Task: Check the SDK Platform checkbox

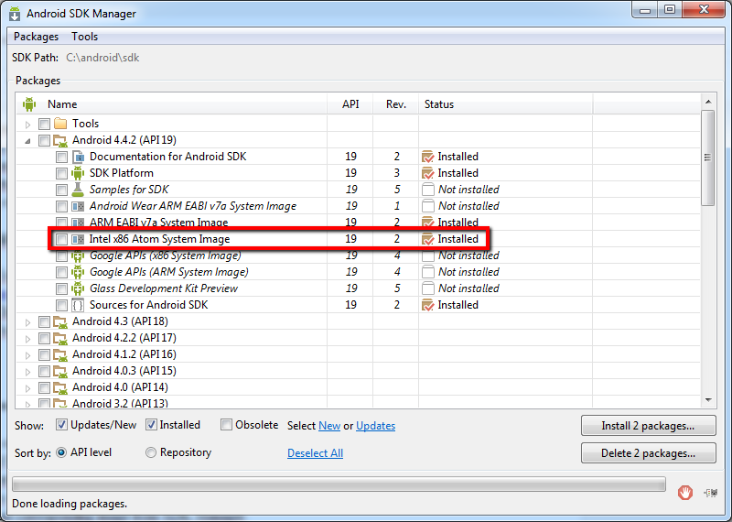Action: pos(61,173)
